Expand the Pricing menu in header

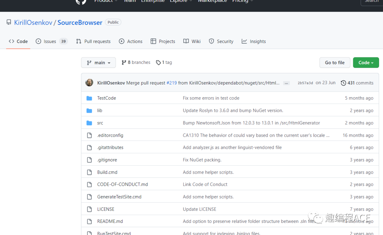tap(243, 1)
